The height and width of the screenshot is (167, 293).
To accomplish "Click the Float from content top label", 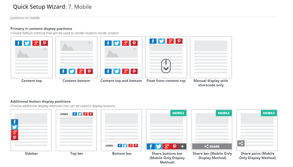I will [166, 81].
